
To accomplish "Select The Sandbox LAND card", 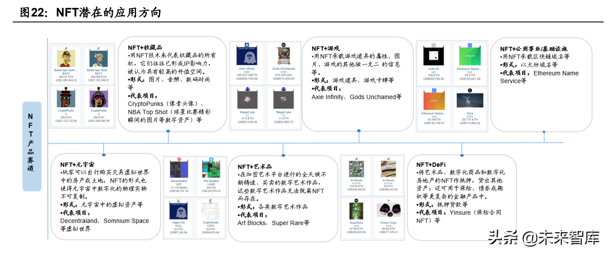I will (x=211, y=176).
